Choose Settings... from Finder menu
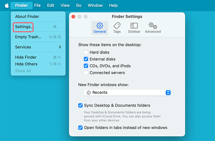 click(x=38, y=27)
